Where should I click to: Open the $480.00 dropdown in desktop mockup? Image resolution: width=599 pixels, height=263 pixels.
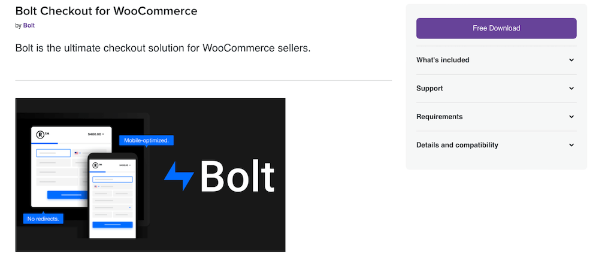pos(96,134)
